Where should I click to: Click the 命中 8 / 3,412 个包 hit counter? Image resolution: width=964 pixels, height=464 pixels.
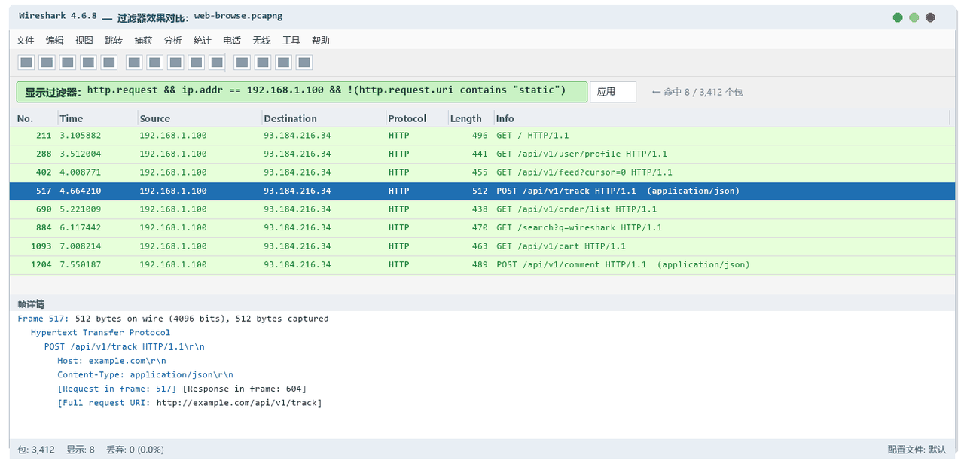[697, 92]
